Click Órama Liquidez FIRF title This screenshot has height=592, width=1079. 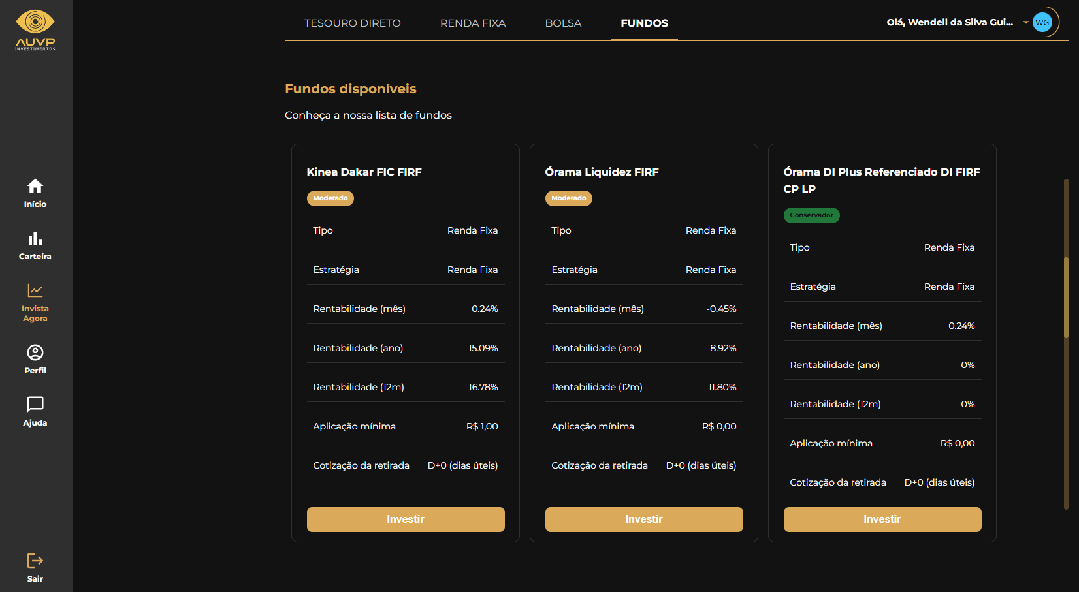(602, 172)
